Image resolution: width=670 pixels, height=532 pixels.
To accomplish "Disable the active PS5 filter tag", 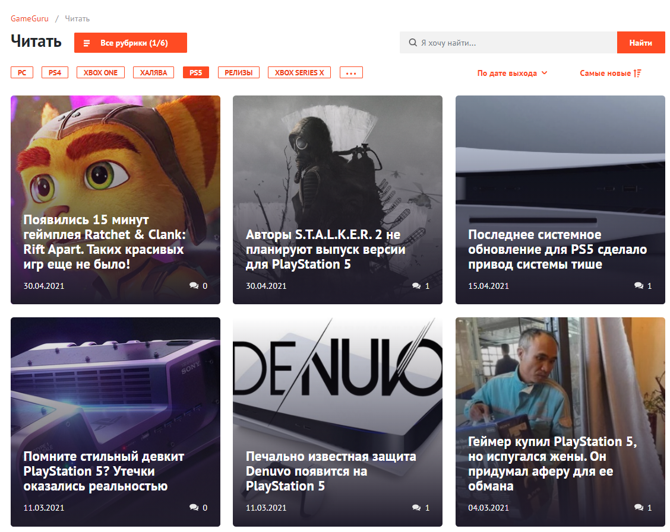I will click(195, 72).
